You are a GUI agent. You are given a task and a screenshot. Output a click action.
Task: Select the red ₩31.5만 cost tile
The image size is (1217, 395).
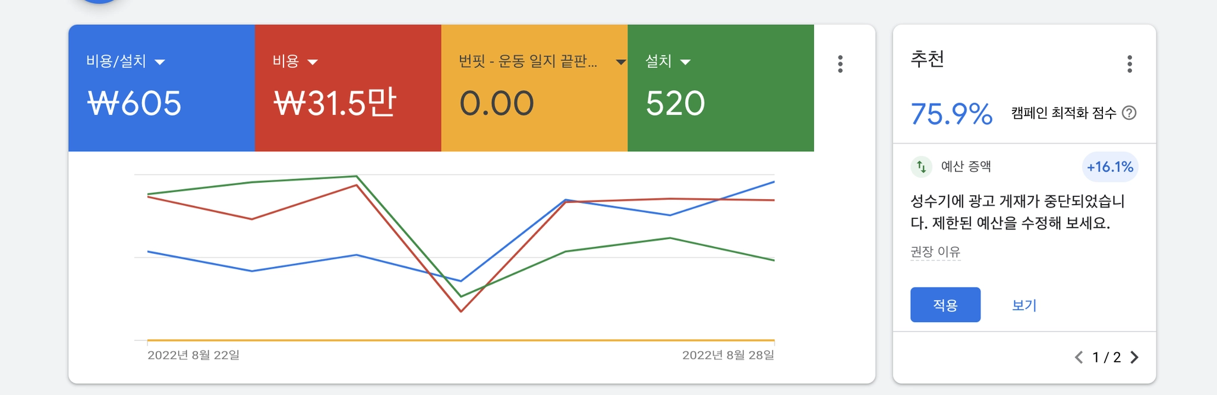(348, 104)
